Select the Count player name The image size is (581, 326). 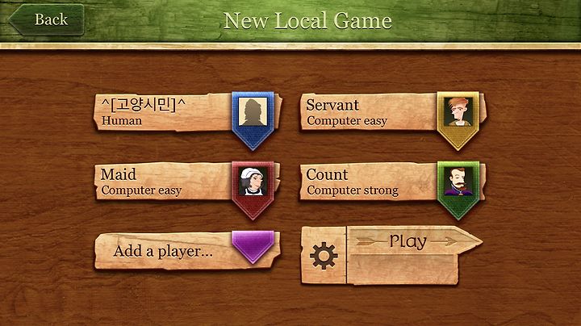[x=327, y=174]
